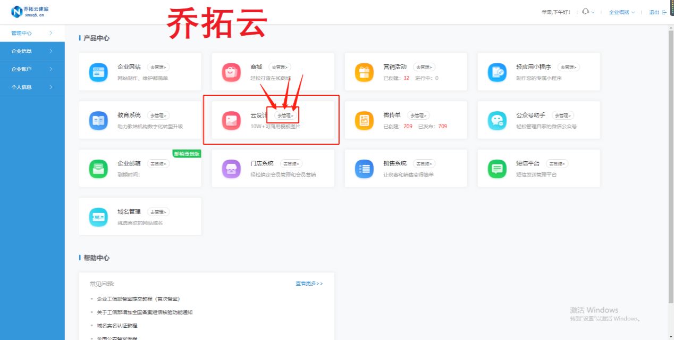This screenshot has width=674, height=340.
Task: Click 去管理 on the 云设计 card
Action: coord(283,115)
